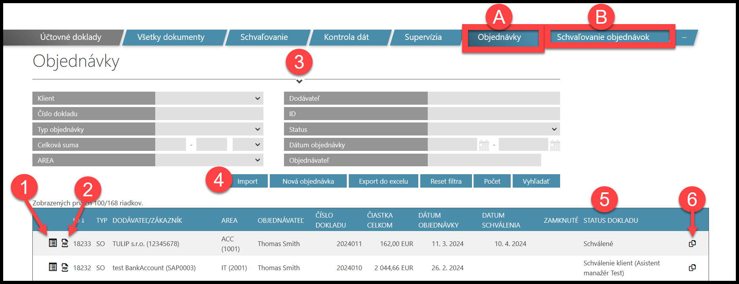Viewport: 739px width, 284px height.
Task: Click the Vyhľadať search button
Action: pyautogui.click(x=536, y=181)
